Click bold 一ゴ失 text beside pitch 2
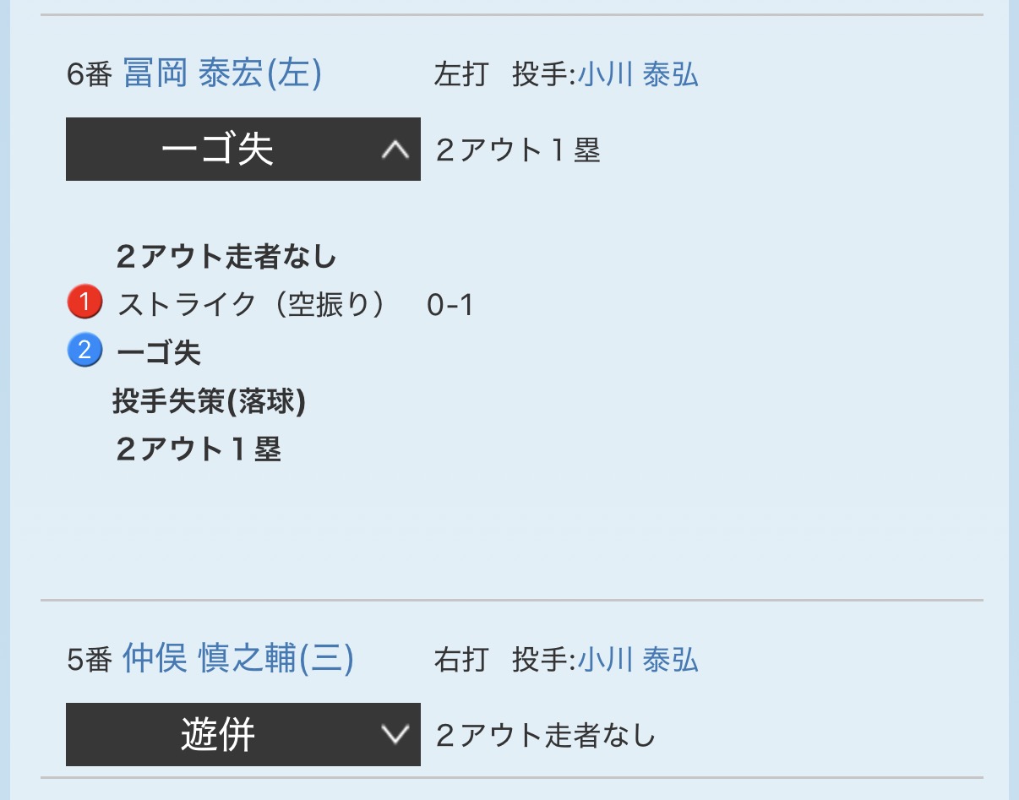Viewport: 1019px width, 800px height. coord(159,352)
